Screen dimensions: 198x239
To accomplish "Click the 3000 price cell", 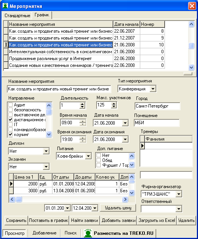I will [x=26, y=191].
